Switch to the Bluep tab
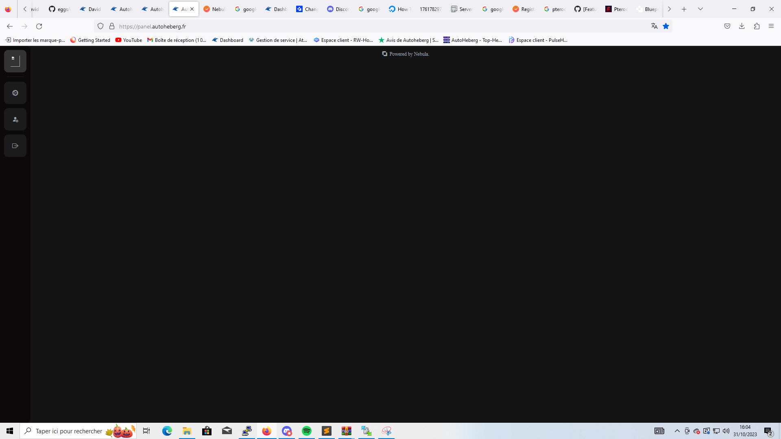This screenshot has height=439, width=781. [x=647, y=9]
